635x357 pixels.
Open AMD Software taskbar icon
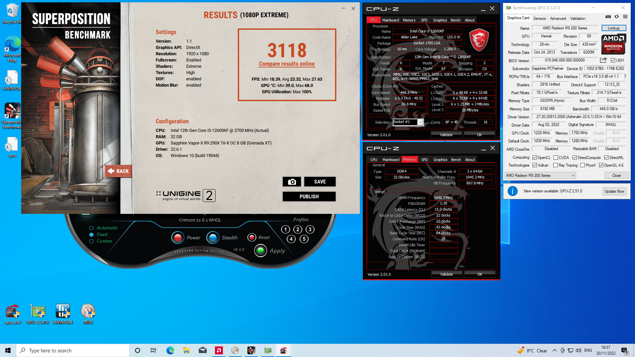click(x=219, y=350)
